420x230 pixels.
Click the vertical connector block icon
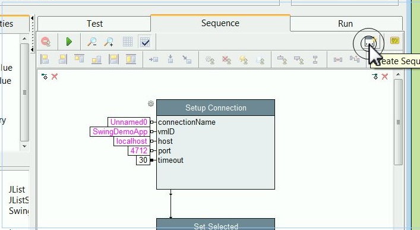[x=315, y=59]
